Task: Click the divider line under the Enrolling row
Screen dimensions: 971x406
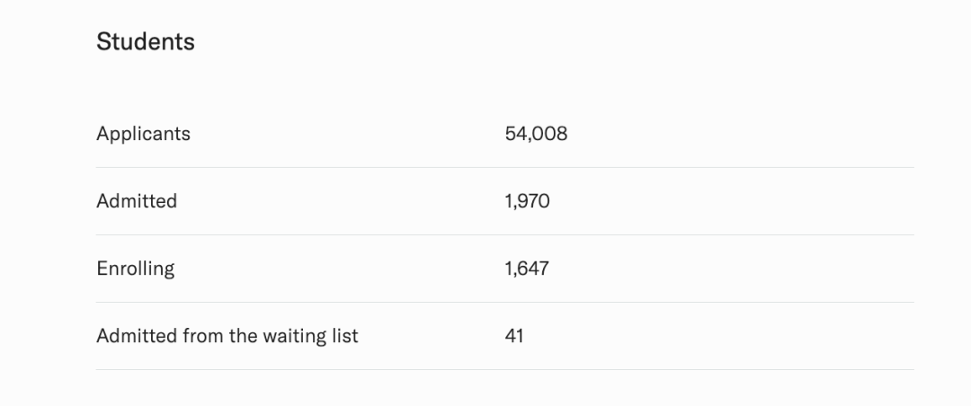Action: pos(504,302)
